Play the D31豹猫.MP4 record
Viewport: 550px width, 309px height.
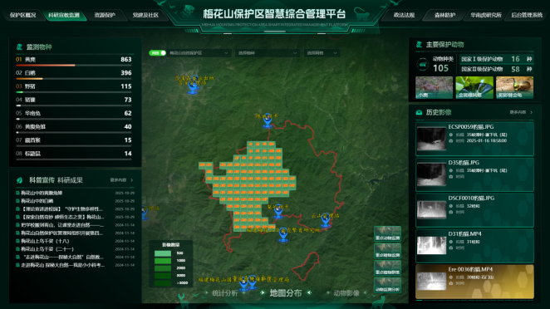pos(474,246)
